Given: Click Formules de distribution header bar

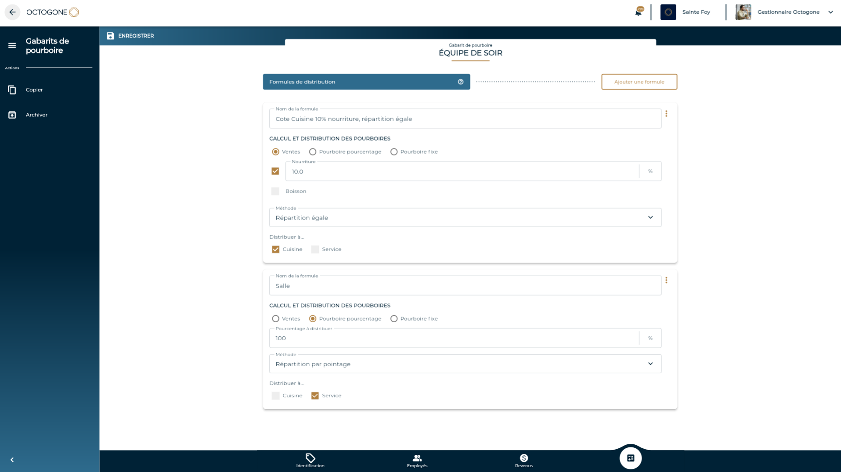Looking at the screenshot, I should point(366,82).
